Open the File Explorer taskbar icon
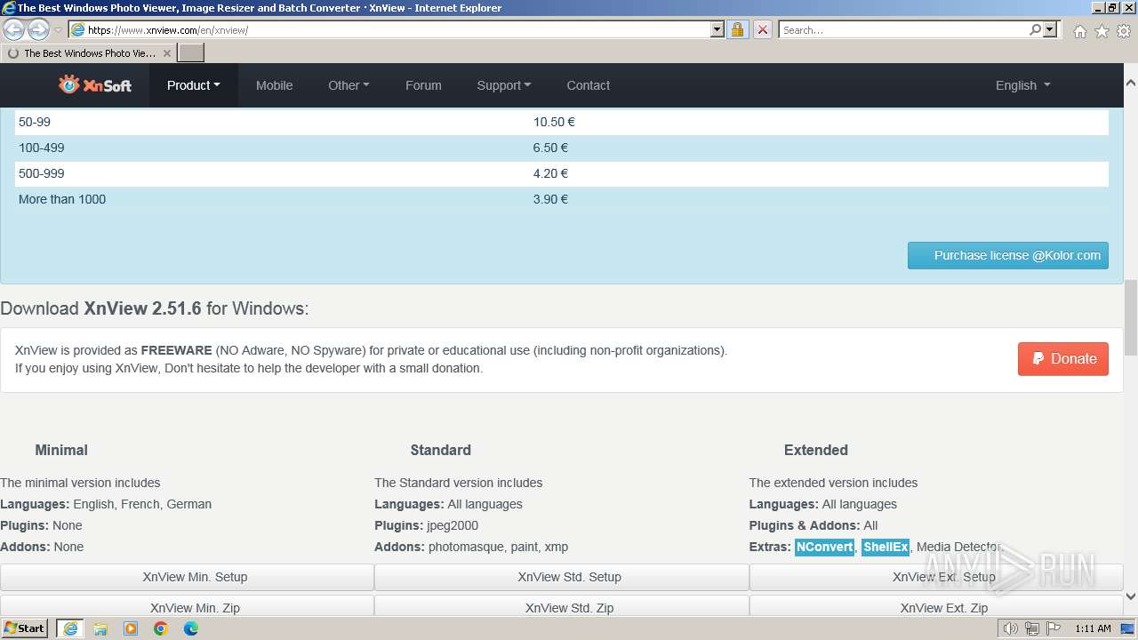1138x640 pixels. pyautogui.click(x=100, y=628)
